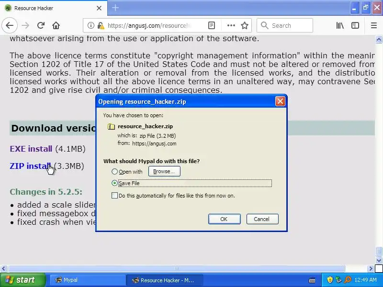Check Do this automatically for files checkbox
The image size is (383, 287).
114,196
